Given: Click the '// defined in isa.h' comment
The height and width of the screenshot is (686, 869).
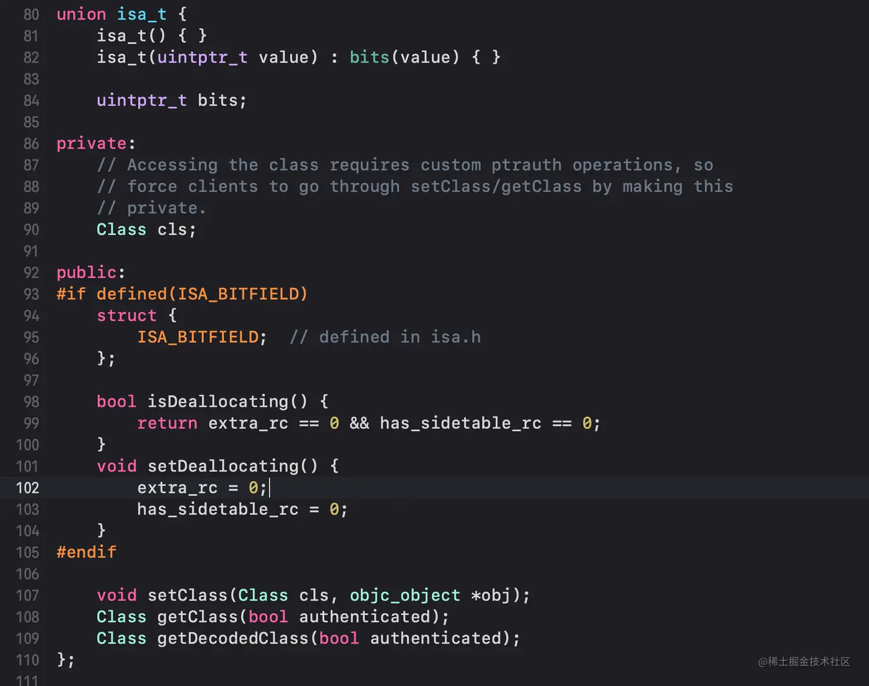Looking at the screenshot, I should point(385,337).
